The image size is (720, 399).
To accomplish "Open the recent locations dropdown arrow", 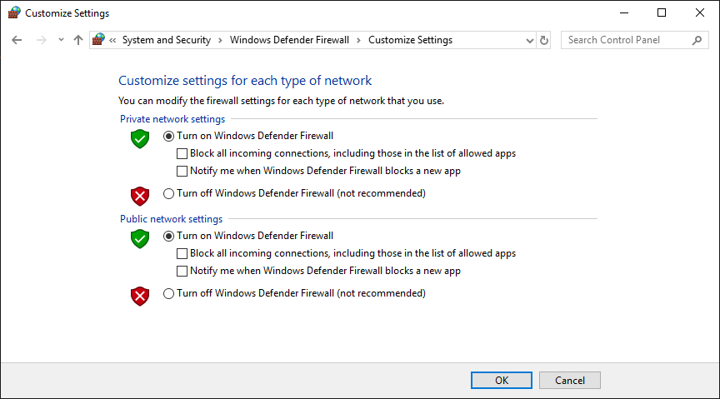I will 61,40.
